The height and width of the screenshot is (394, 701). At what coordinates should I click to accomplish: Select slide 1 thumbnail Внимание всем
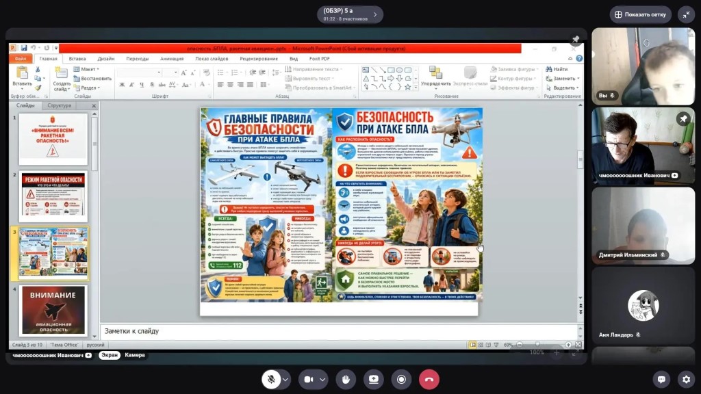(53, 139)
